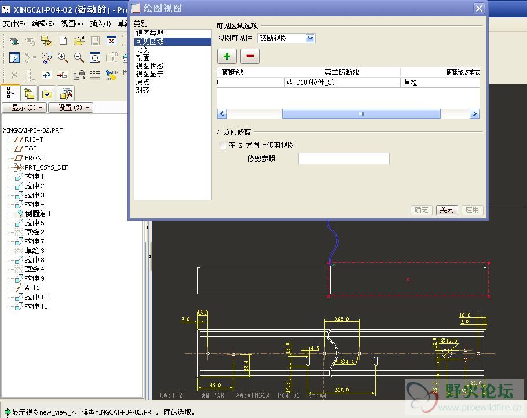Open the 显示 dropdown menu
The height and width of the screenshot is (418, 527).
coord(24,108)
